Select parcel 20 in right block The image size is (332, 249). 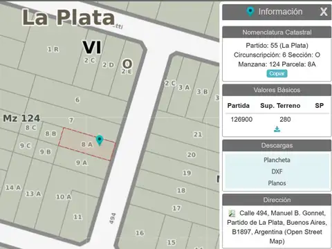pyautogui.click(x=192, y=154)
